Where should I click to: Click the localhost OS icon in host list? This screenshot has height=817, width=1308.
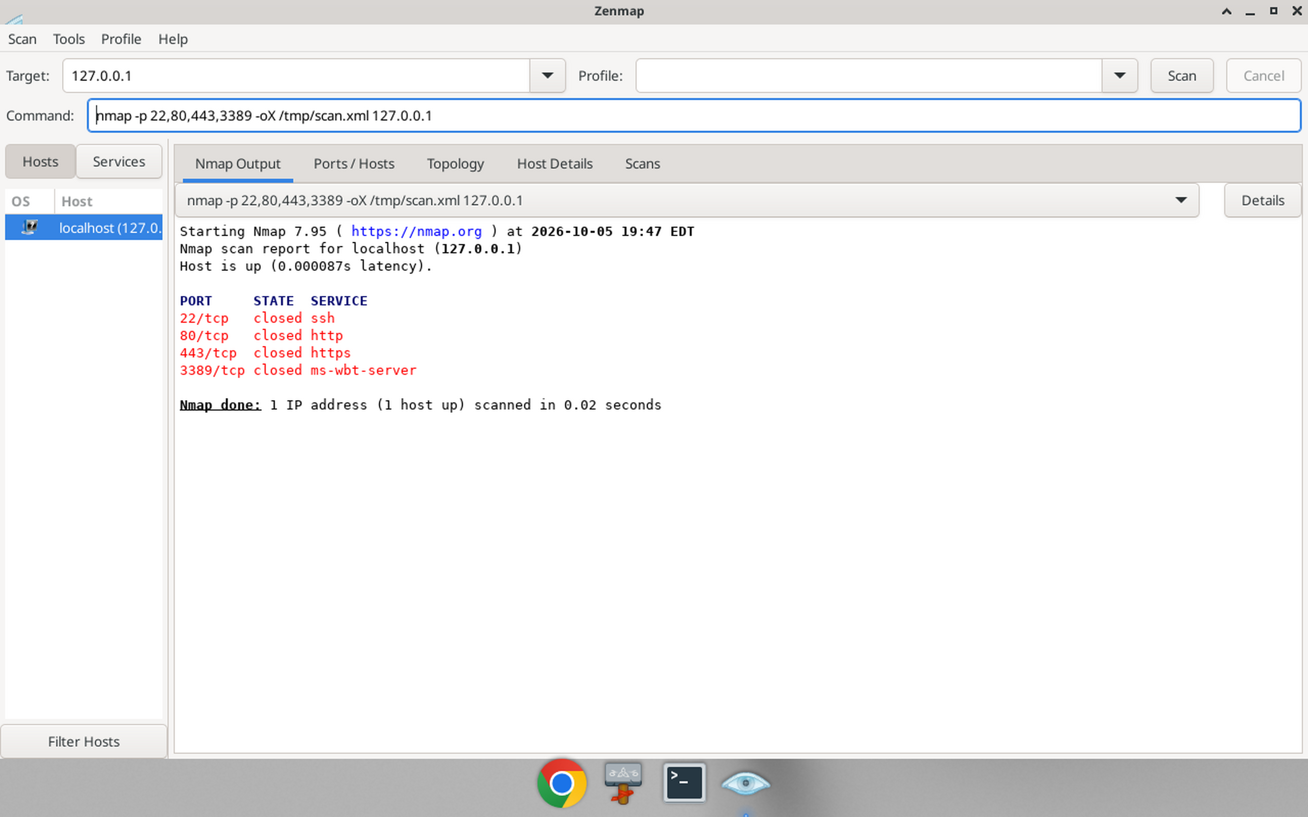pos(30,227)
